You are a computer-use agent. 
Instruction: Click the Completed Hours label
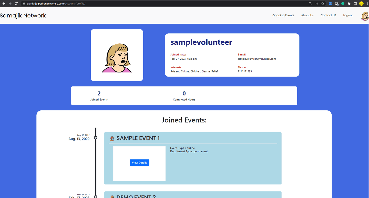[x=184, y=100]
